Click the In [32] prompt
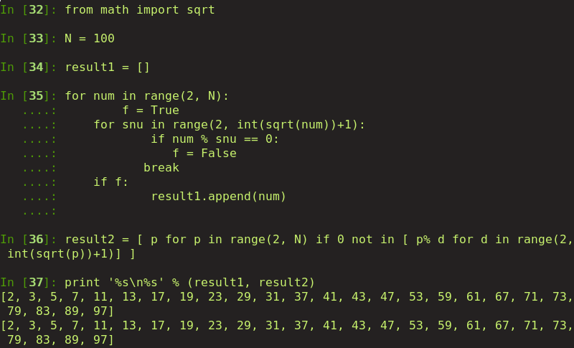This screenshot has width=574, height=348. [x=29, y=9]
